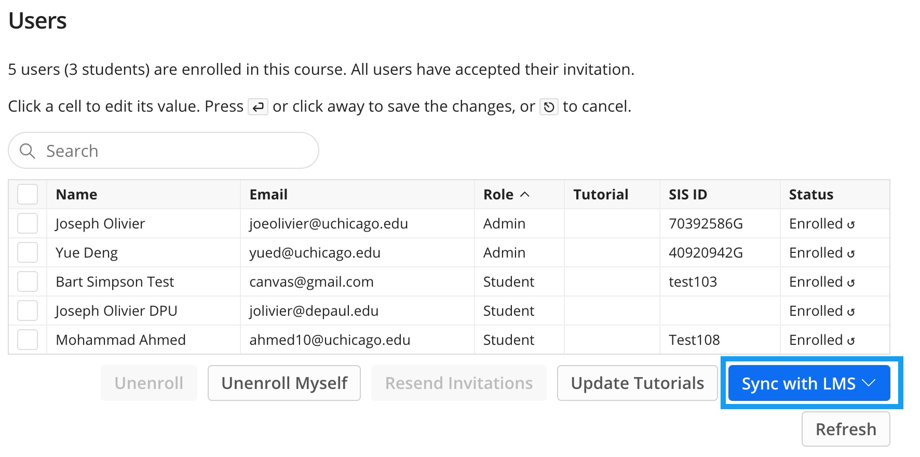Click SIS ID value test103
The width and height of the screenshot is (920, 457).
tap(693, 281)
